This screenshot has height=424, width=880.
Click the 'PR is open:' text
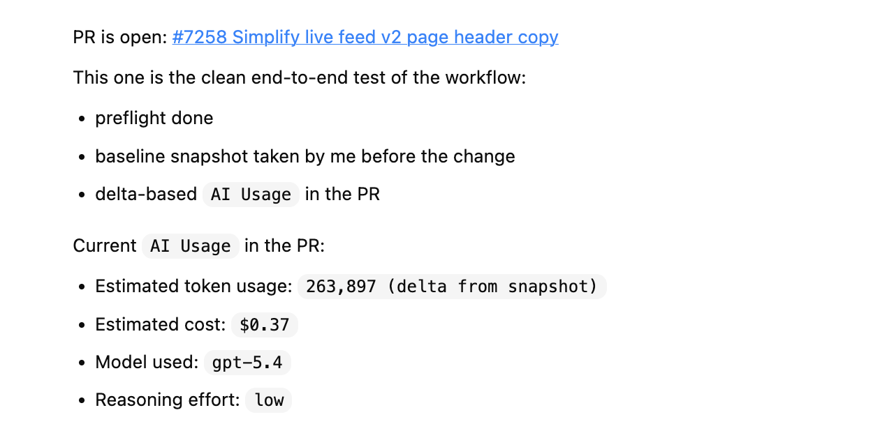(120, 37)
